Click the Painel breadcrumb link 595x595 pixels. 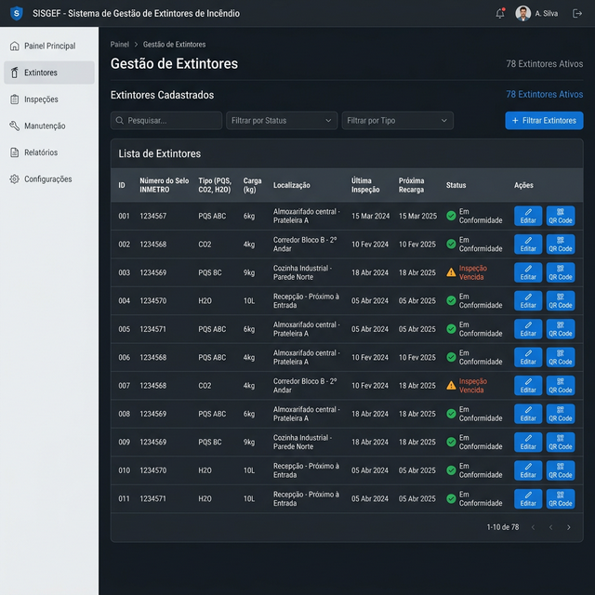coord(120,45)
